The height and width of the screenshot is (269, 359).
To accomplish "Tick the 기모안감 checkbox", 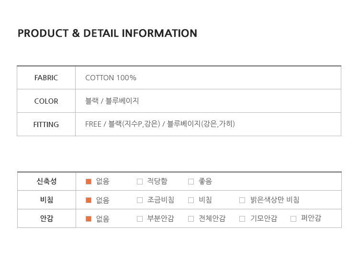I will (242, 219).
